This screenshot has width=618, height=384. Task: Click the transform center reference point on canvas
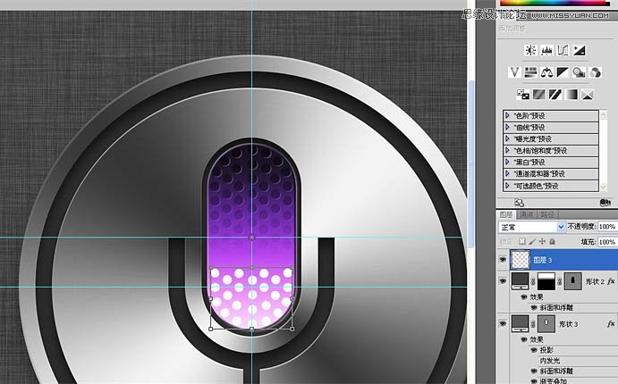tap(252, 238)
